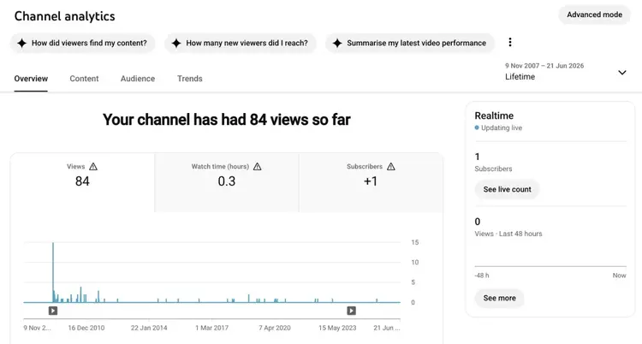The height and width of the screenshot is (344, 642).
Task: Open the three-dot more options menu
Action: coord(510,42)
